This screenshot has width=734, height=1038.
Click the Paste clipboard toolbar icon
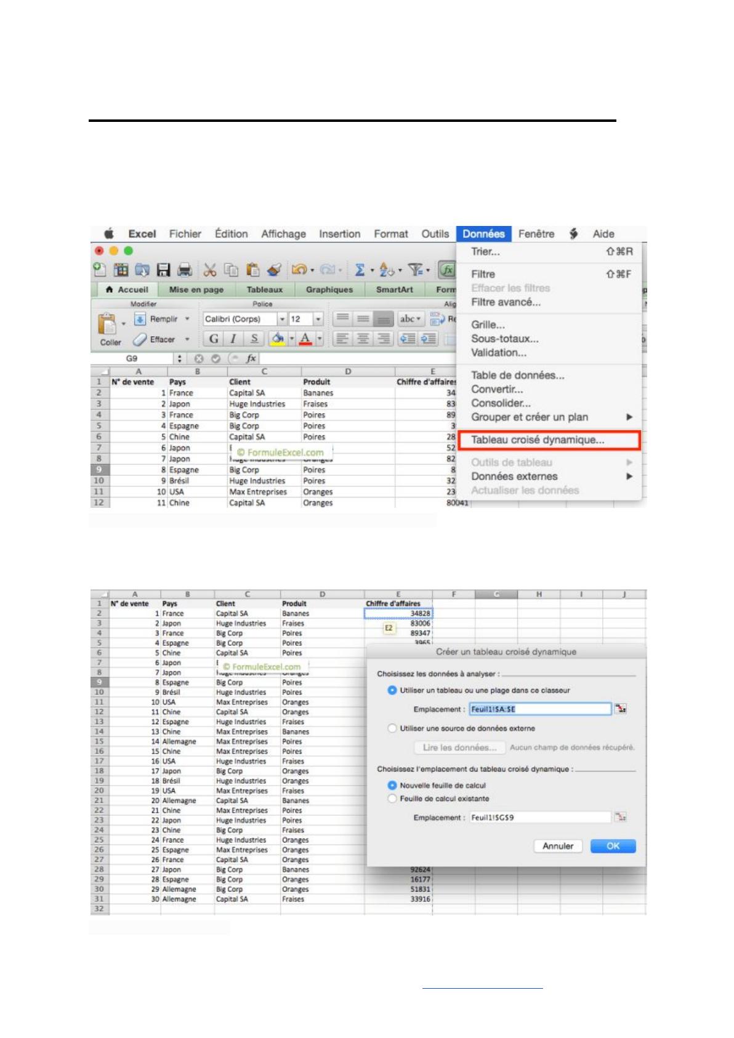(252, 270)
